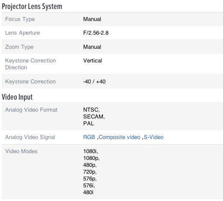Click the NTSC format entry
The image size is (223, 201).
91,110
